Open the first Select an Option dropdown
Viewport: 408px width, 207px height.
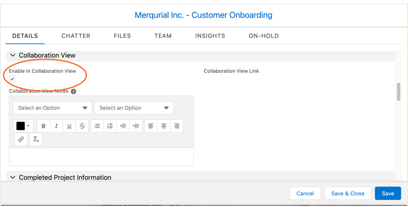[53, 108]
